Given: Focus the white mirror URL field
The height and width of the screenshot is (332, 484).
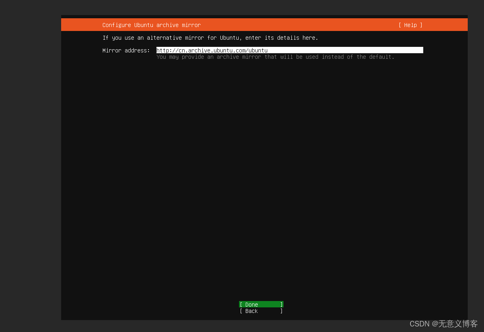Looking at the screenshot, I should pos(290,50).
